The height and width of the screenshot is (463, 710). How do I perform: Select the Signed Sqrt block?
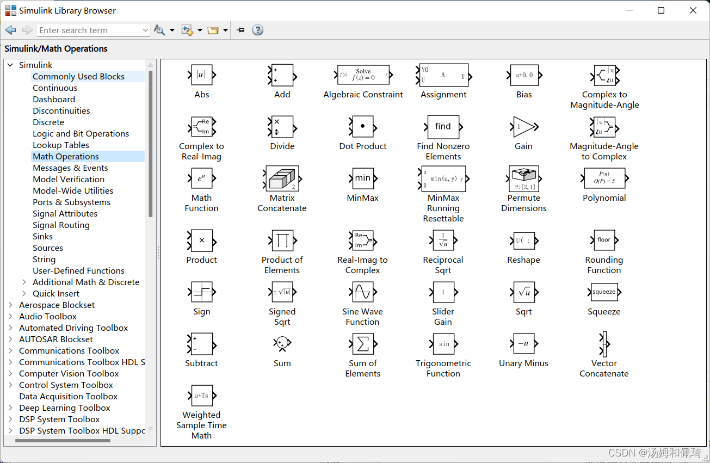[282, 292]
